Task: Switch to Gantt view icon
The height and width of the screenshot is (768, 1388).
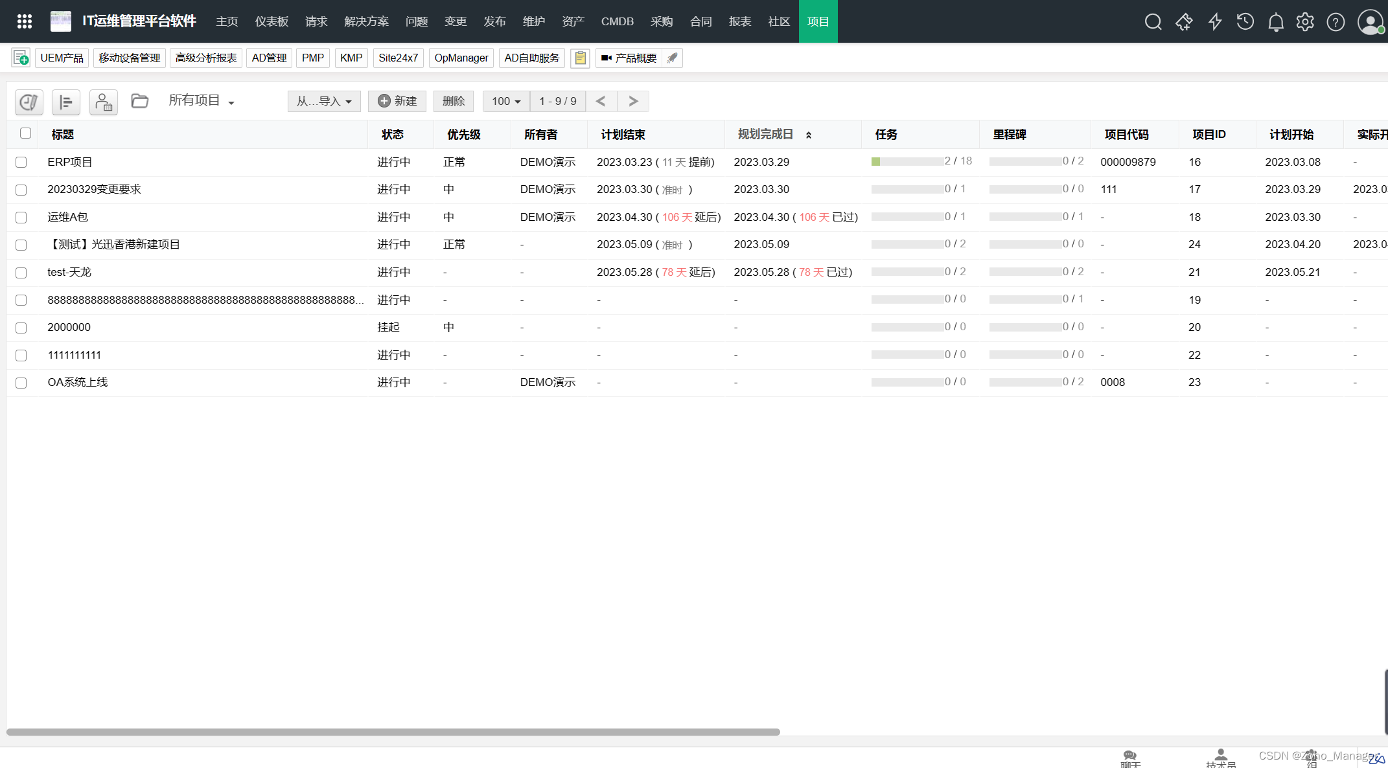Action: pos(66,102)
